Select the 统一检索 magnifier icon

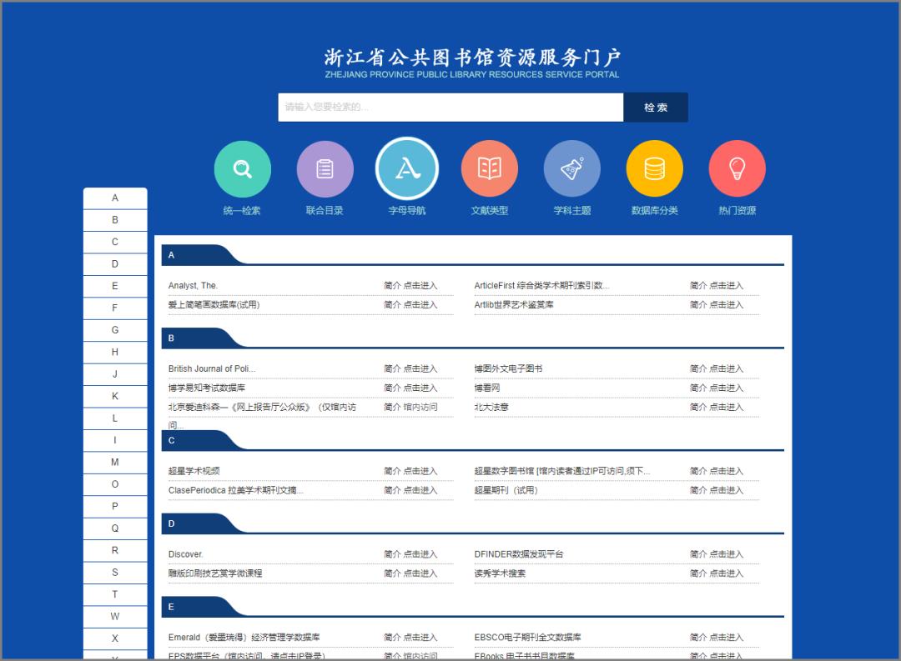point(242,168)
